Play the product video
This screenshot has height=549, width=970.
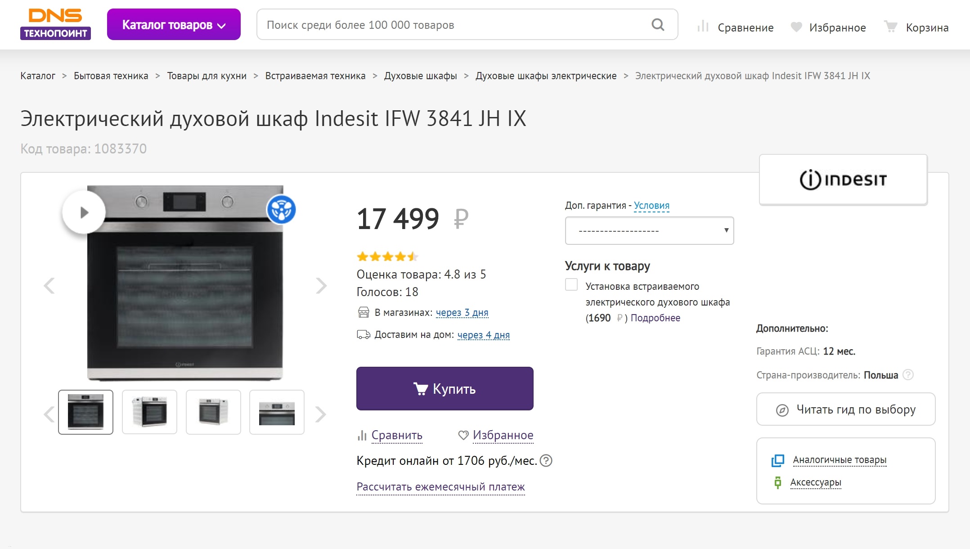(84, 212)
